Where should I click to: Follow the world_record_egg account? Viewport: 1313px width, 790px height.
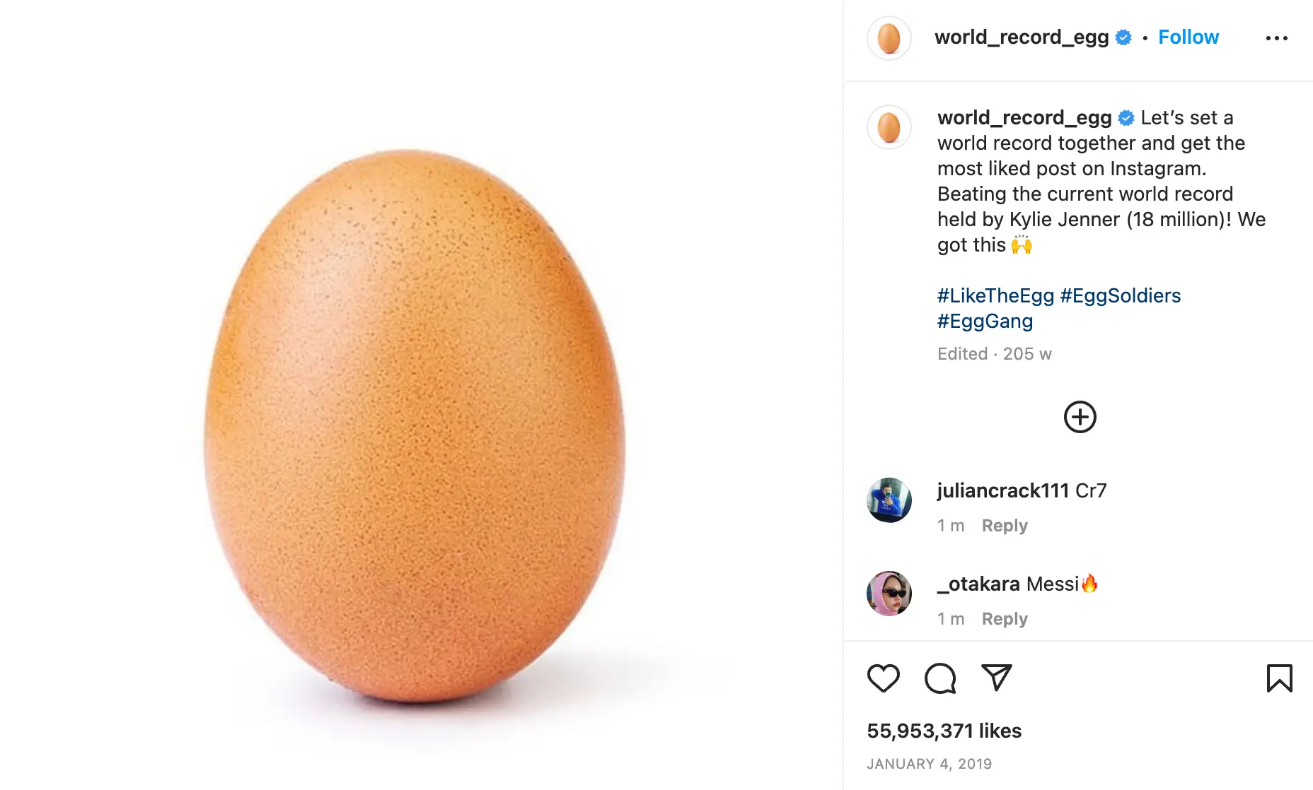(1188, 37)
